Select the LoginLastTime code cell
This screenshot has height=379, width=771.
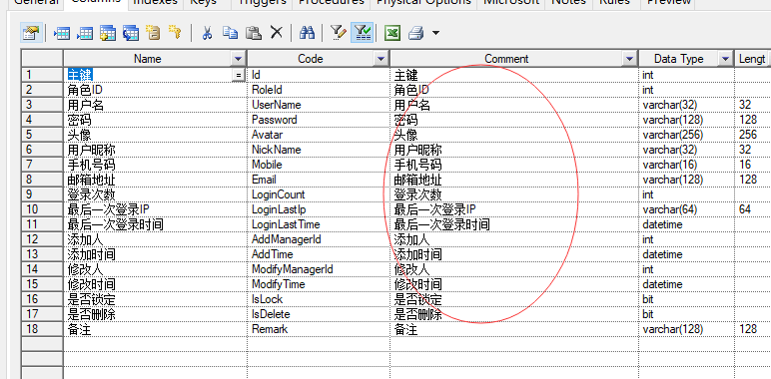tap(319, 224)
